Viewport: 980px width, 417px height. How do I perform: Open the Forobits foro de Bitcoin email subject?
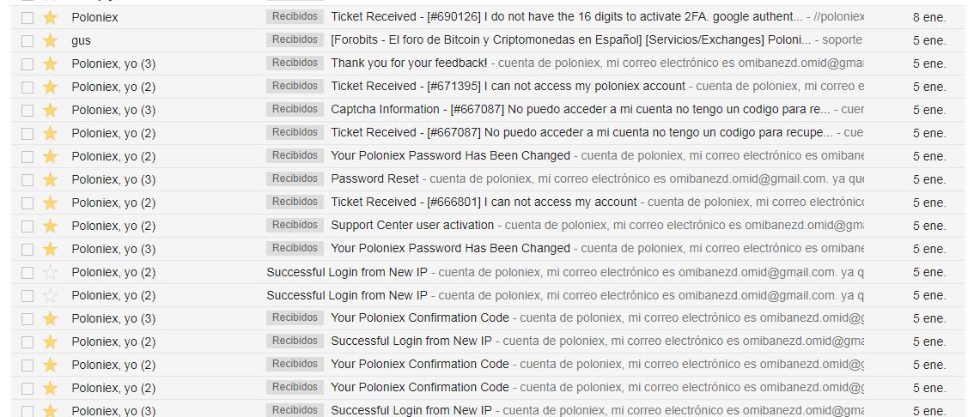click(x=570, y=40)
